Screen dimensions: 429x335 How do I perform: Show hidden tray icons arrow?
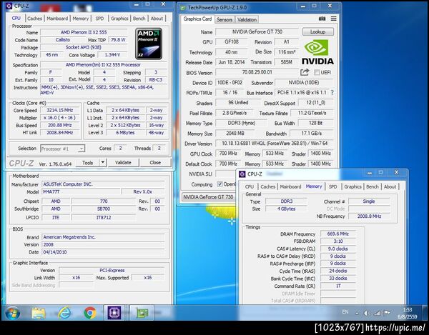[x=357, y=314]
